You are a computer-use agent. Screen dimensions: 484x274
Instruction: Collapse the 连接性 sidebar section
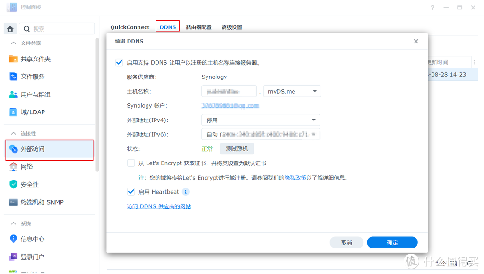(13, 133)
